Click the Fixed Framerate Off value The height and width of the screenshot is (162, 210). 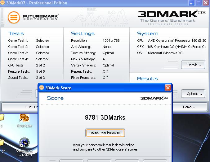coord(105,78)
